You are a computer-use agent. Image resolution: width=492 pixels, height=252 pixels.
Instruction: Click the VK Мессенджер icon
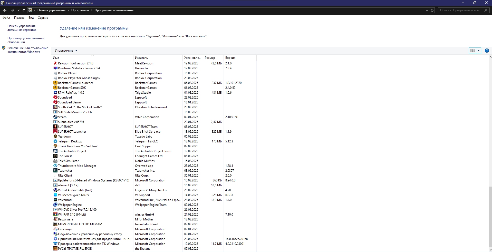[x=55, y=195]
